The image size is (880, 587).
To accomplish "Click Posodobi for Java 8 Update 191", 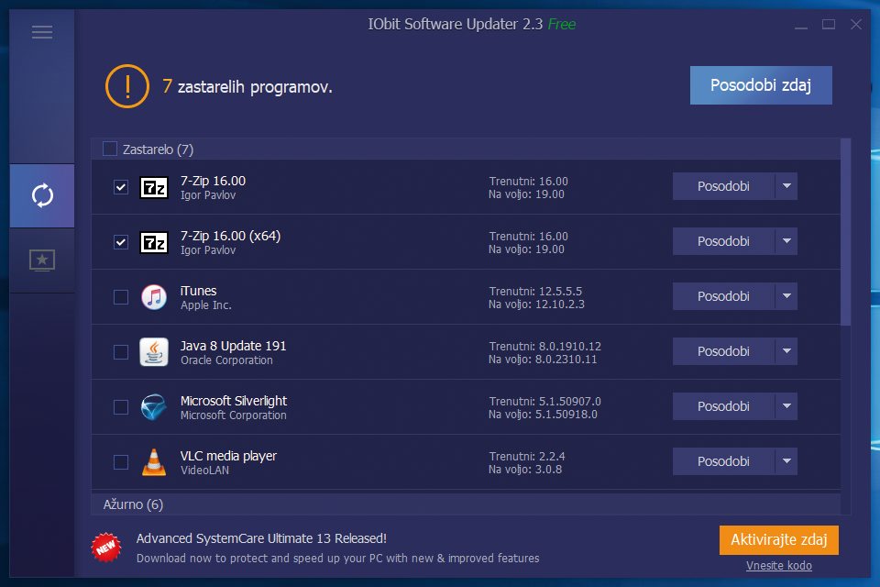I will (723, 351).
